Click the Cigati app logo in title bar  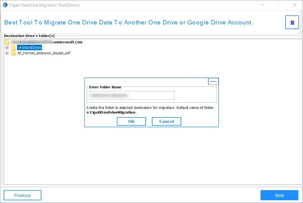(x=5, y=5)
